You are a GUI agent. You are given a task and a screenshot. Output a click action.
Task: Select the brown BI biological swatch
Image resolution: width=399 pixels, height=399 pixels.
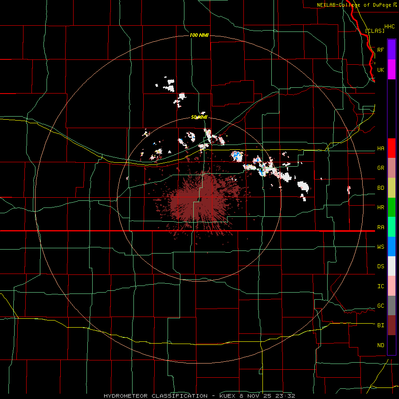coord(391,325)
